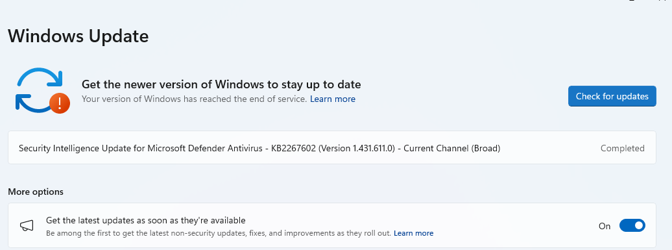The image size is (672, 250).
Task: Open Learn more about latest updates rollout
Action: pyautogui.click(x=414, y=233)
